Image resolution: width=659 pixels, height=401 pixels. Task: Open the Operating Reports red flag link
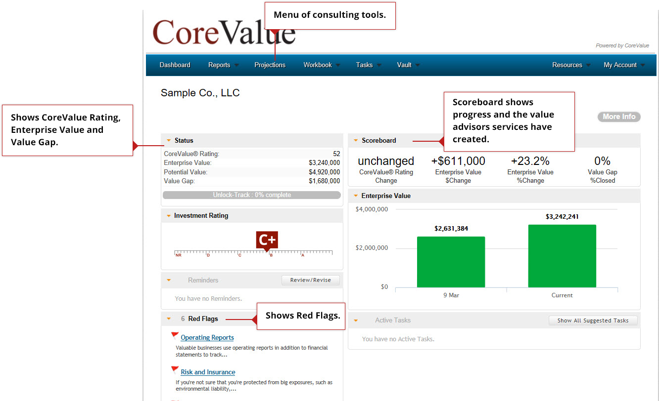(207, 338)
